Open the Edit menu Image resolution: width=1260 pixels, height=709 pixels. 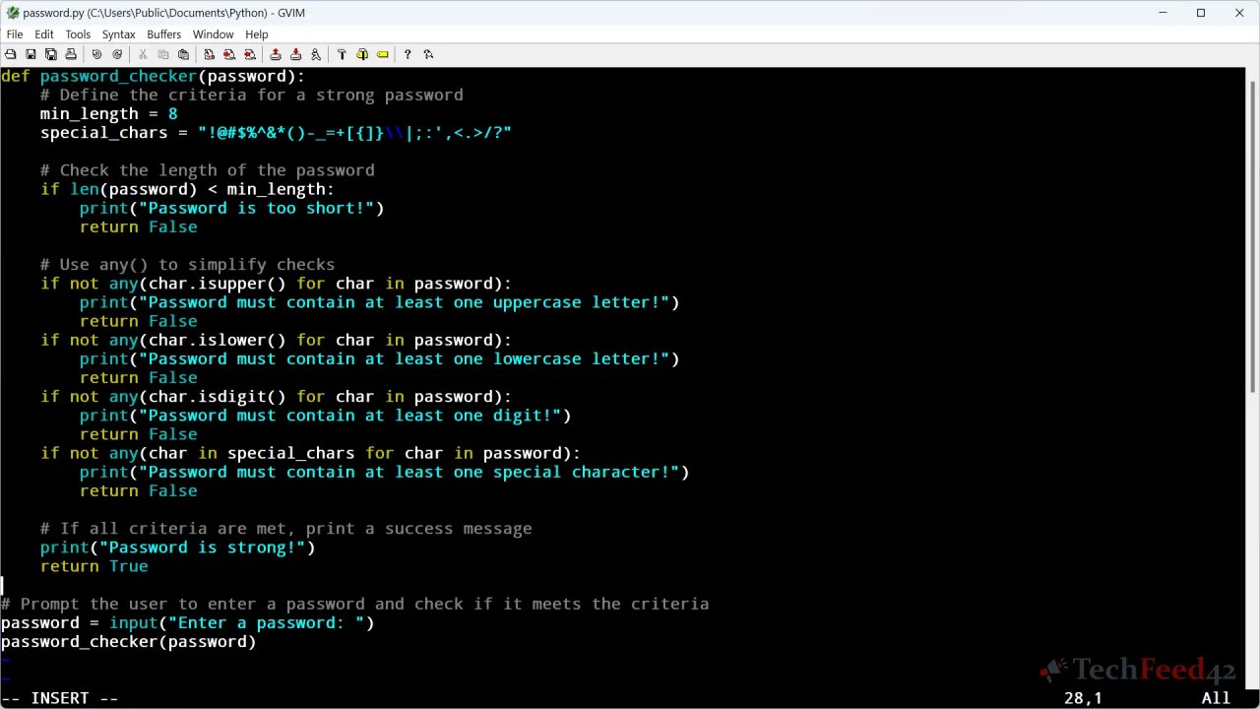pos(44,34)
